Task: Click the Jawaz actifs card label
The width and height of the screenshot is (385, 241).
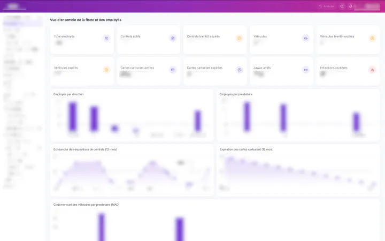Action: coord(262,68)
